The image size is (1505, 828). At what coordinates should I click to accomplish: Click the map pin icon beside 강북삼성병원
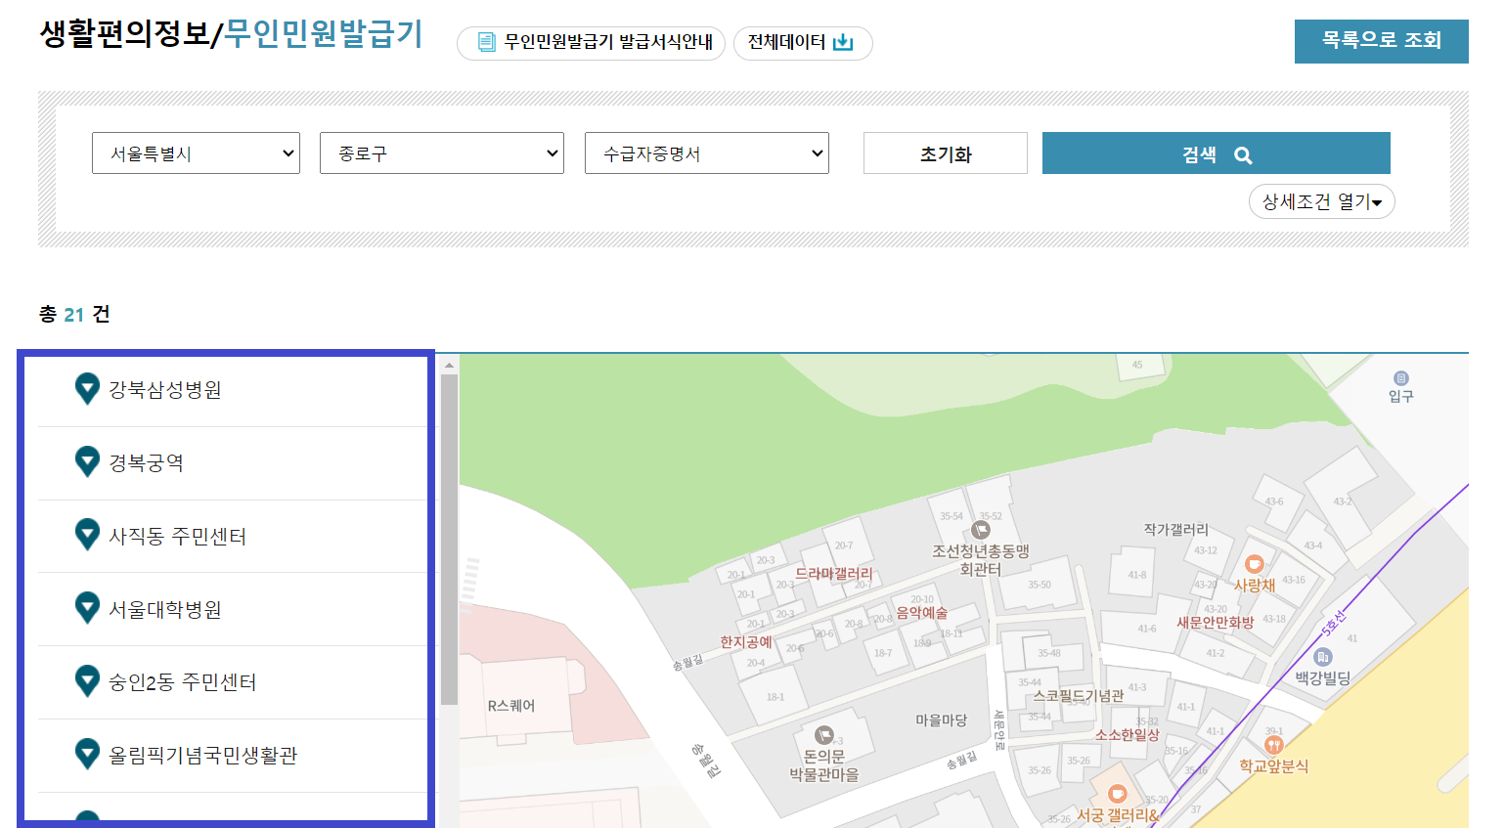[x=86, y=388]
